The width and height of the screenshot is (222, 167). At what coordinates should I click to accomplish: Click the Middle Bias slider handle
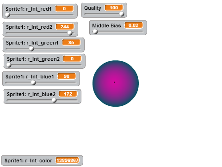point(95,32)
